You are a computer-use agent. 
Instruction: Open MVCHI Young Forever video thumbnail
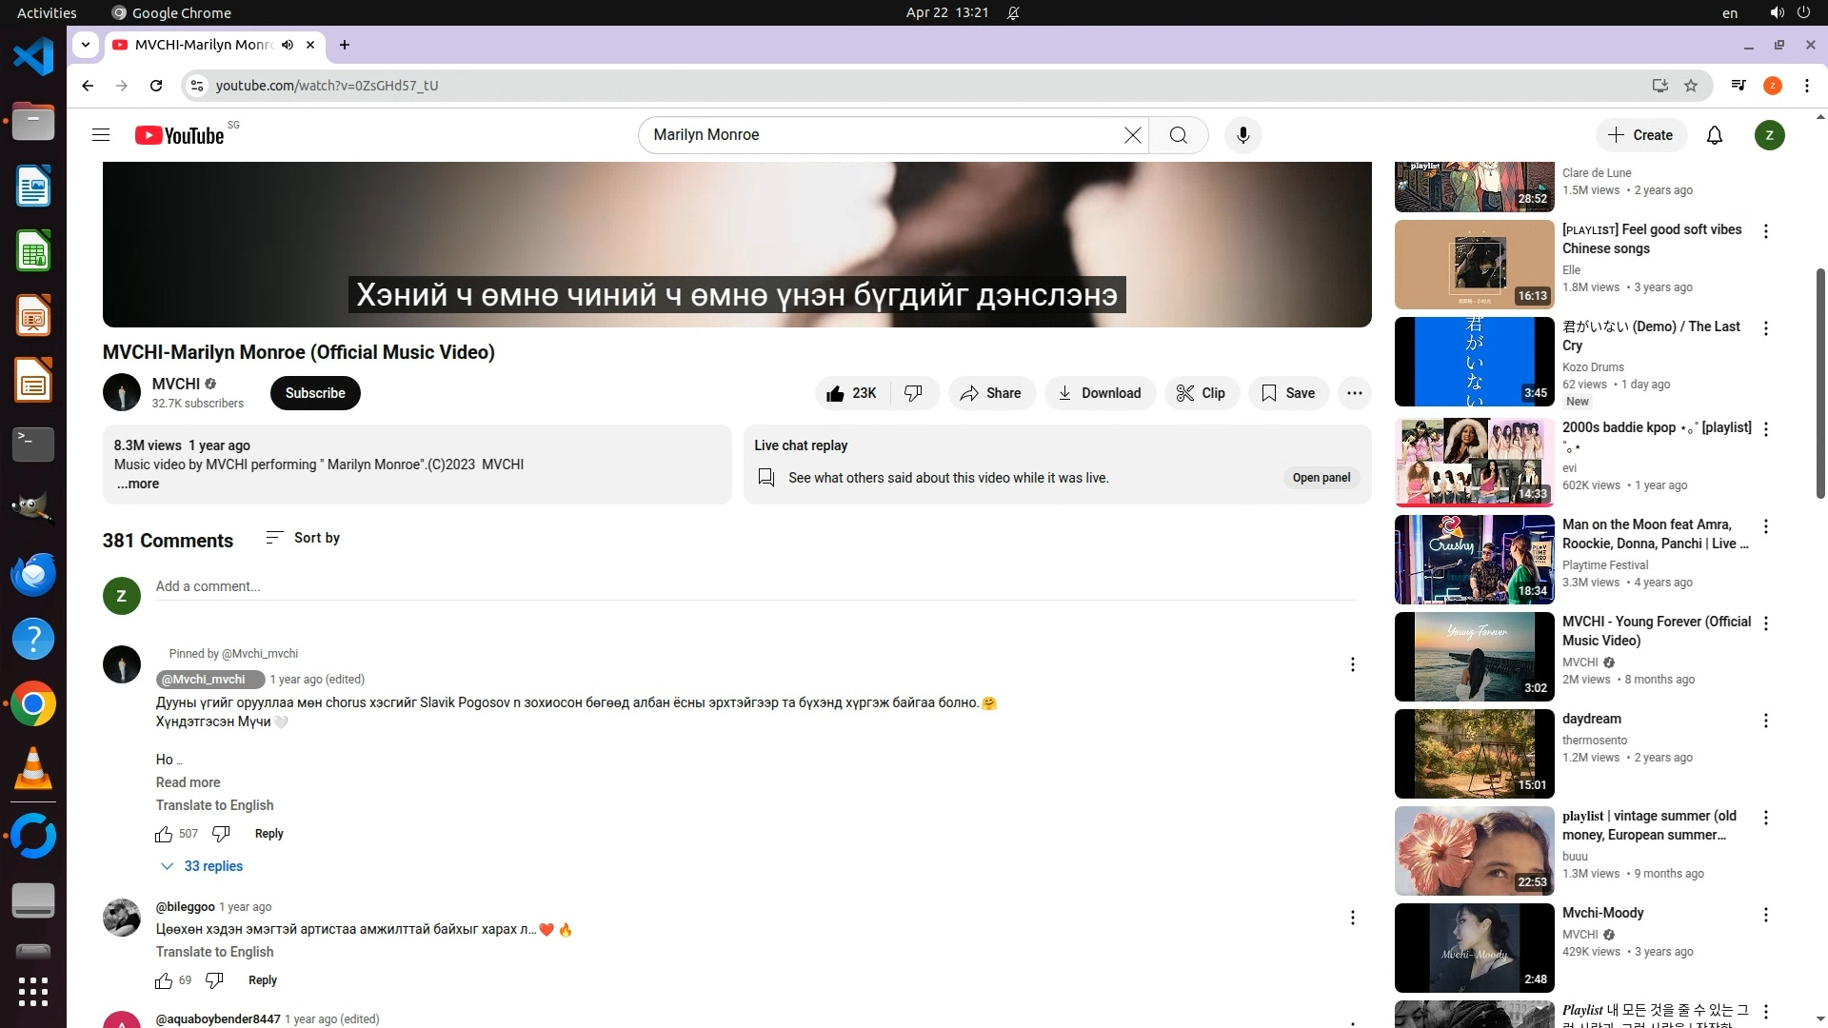pyautogui.click(x=1474, y=657)
